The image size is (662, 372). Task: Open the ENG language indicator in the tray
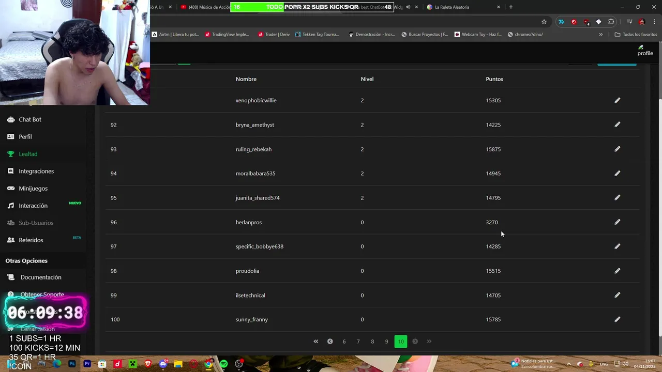coord(604,364)
